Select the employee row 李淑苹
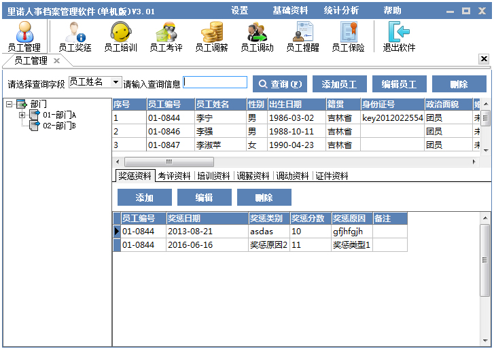This screenshot has width=494, height=349. pyautogui.click(x=296, y=145)
